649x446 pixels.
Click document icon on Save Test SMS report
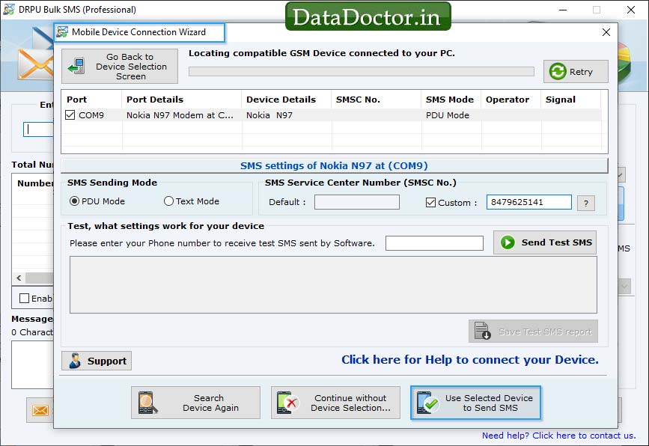point(483,331)
